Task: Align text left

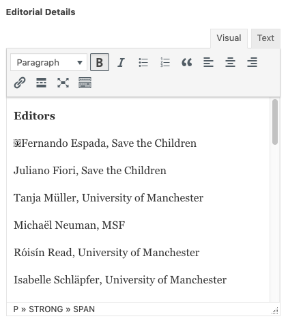Action: 208,62
